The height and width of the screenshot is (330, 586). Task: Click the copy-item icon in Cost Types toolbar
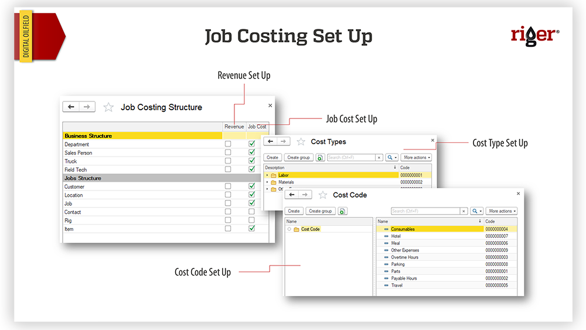click(321, 158)
